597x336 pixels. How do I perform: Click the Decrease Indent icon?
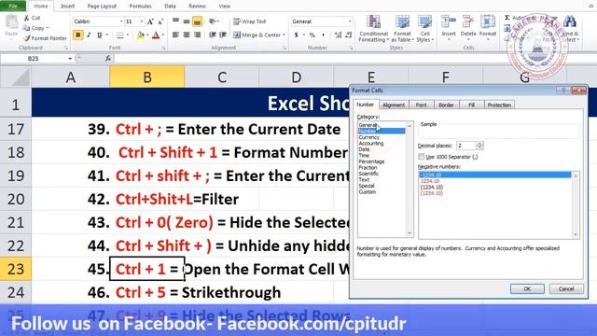[x=213, y=35]
